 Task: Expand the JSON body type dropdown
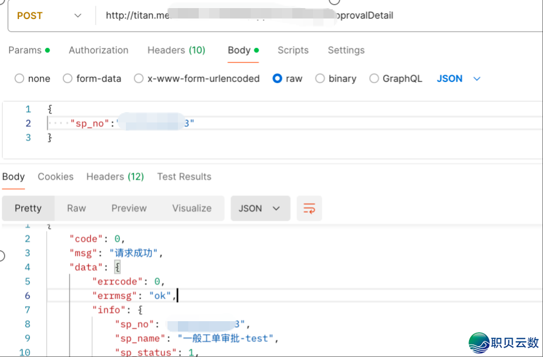[x=459, y=79]
